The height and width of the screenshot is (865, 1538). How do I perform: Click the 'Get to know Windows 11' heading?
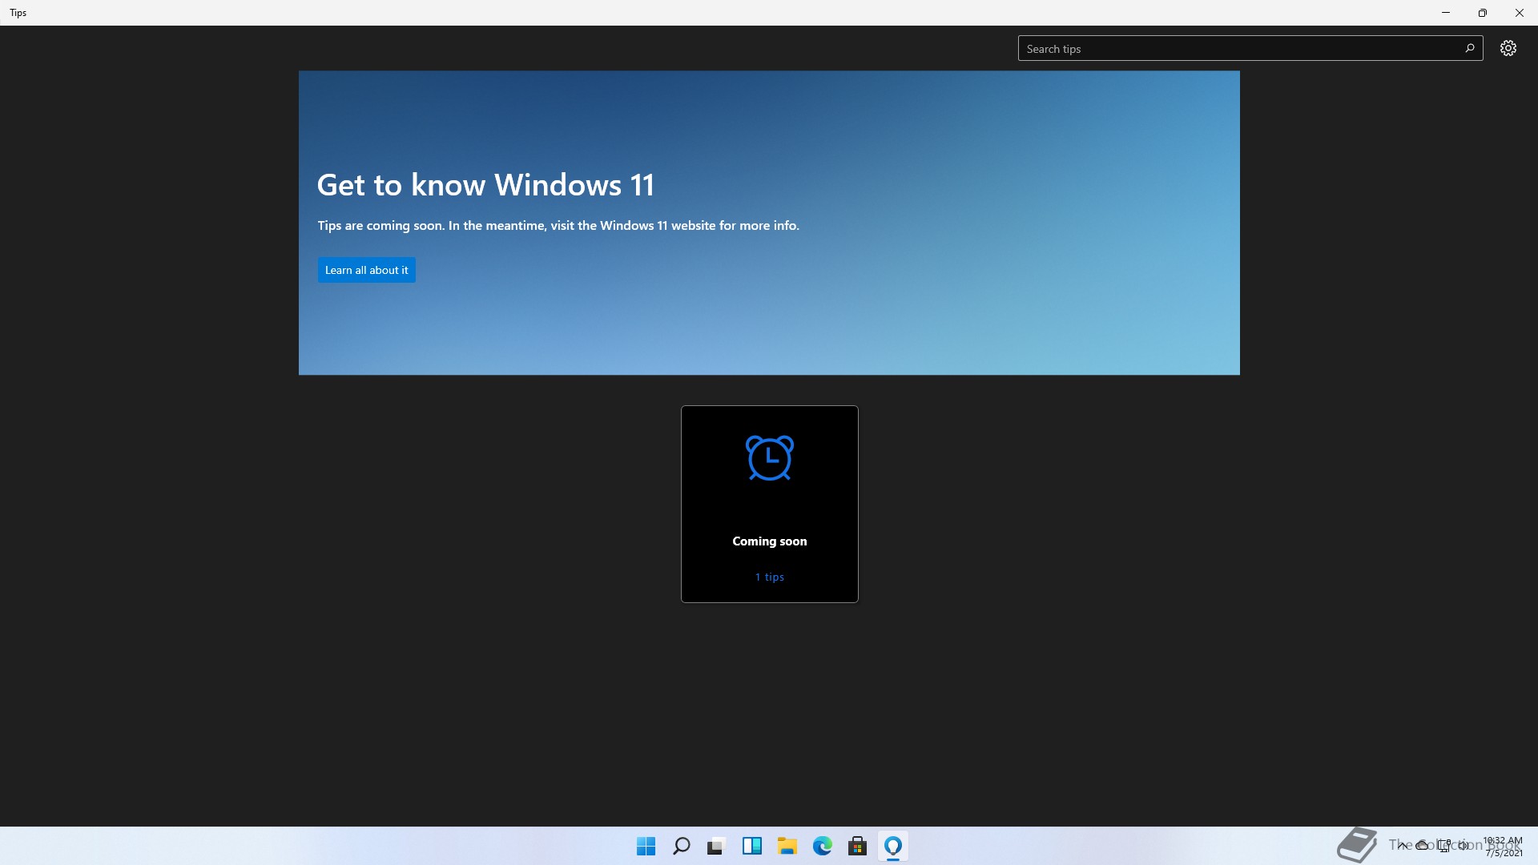pyautogui.click(x=485, y=185)
